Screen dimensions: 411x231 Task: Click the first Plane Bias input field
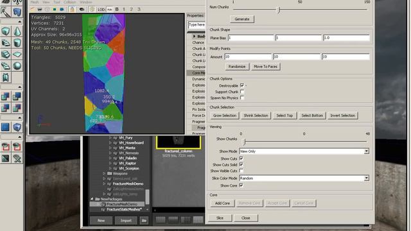(x=251, y=38)
